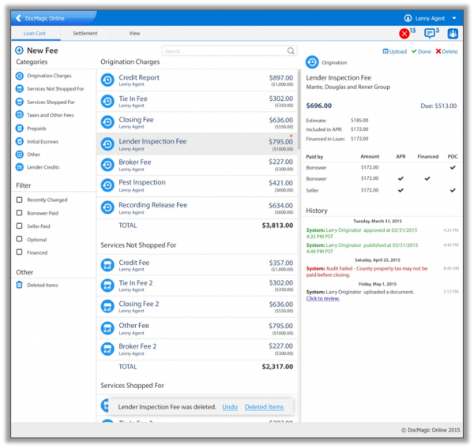The height and width of the screenshot is (448, 474).
Task: Enable the Recently Changed filter checkbox
Action: tap(20, 200)
